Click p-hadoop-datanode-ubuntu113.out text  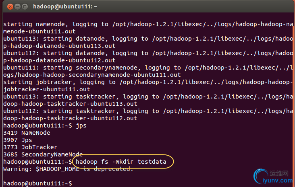[x=59, y=46]
